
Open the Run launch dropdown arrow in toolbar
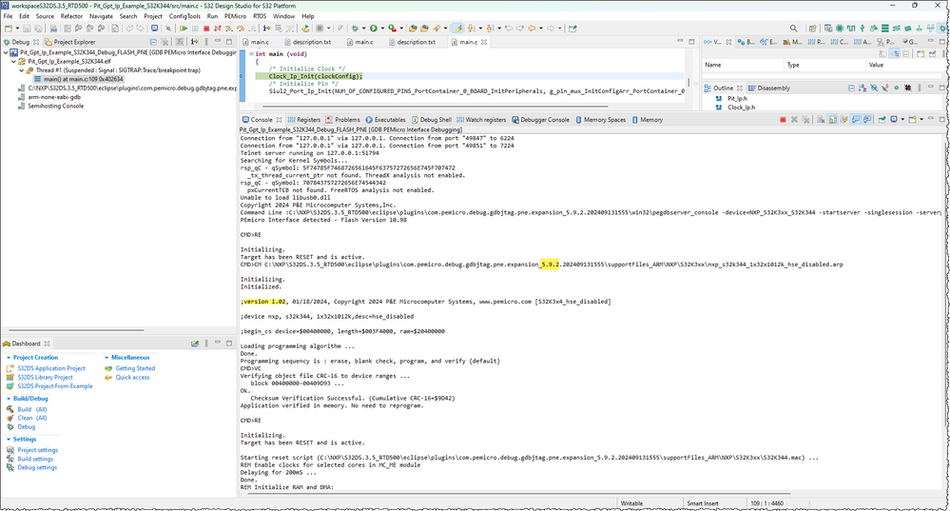click(382, 28)
